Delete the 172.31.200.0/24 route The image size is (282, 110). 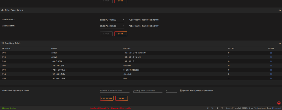tap(271, 70)
